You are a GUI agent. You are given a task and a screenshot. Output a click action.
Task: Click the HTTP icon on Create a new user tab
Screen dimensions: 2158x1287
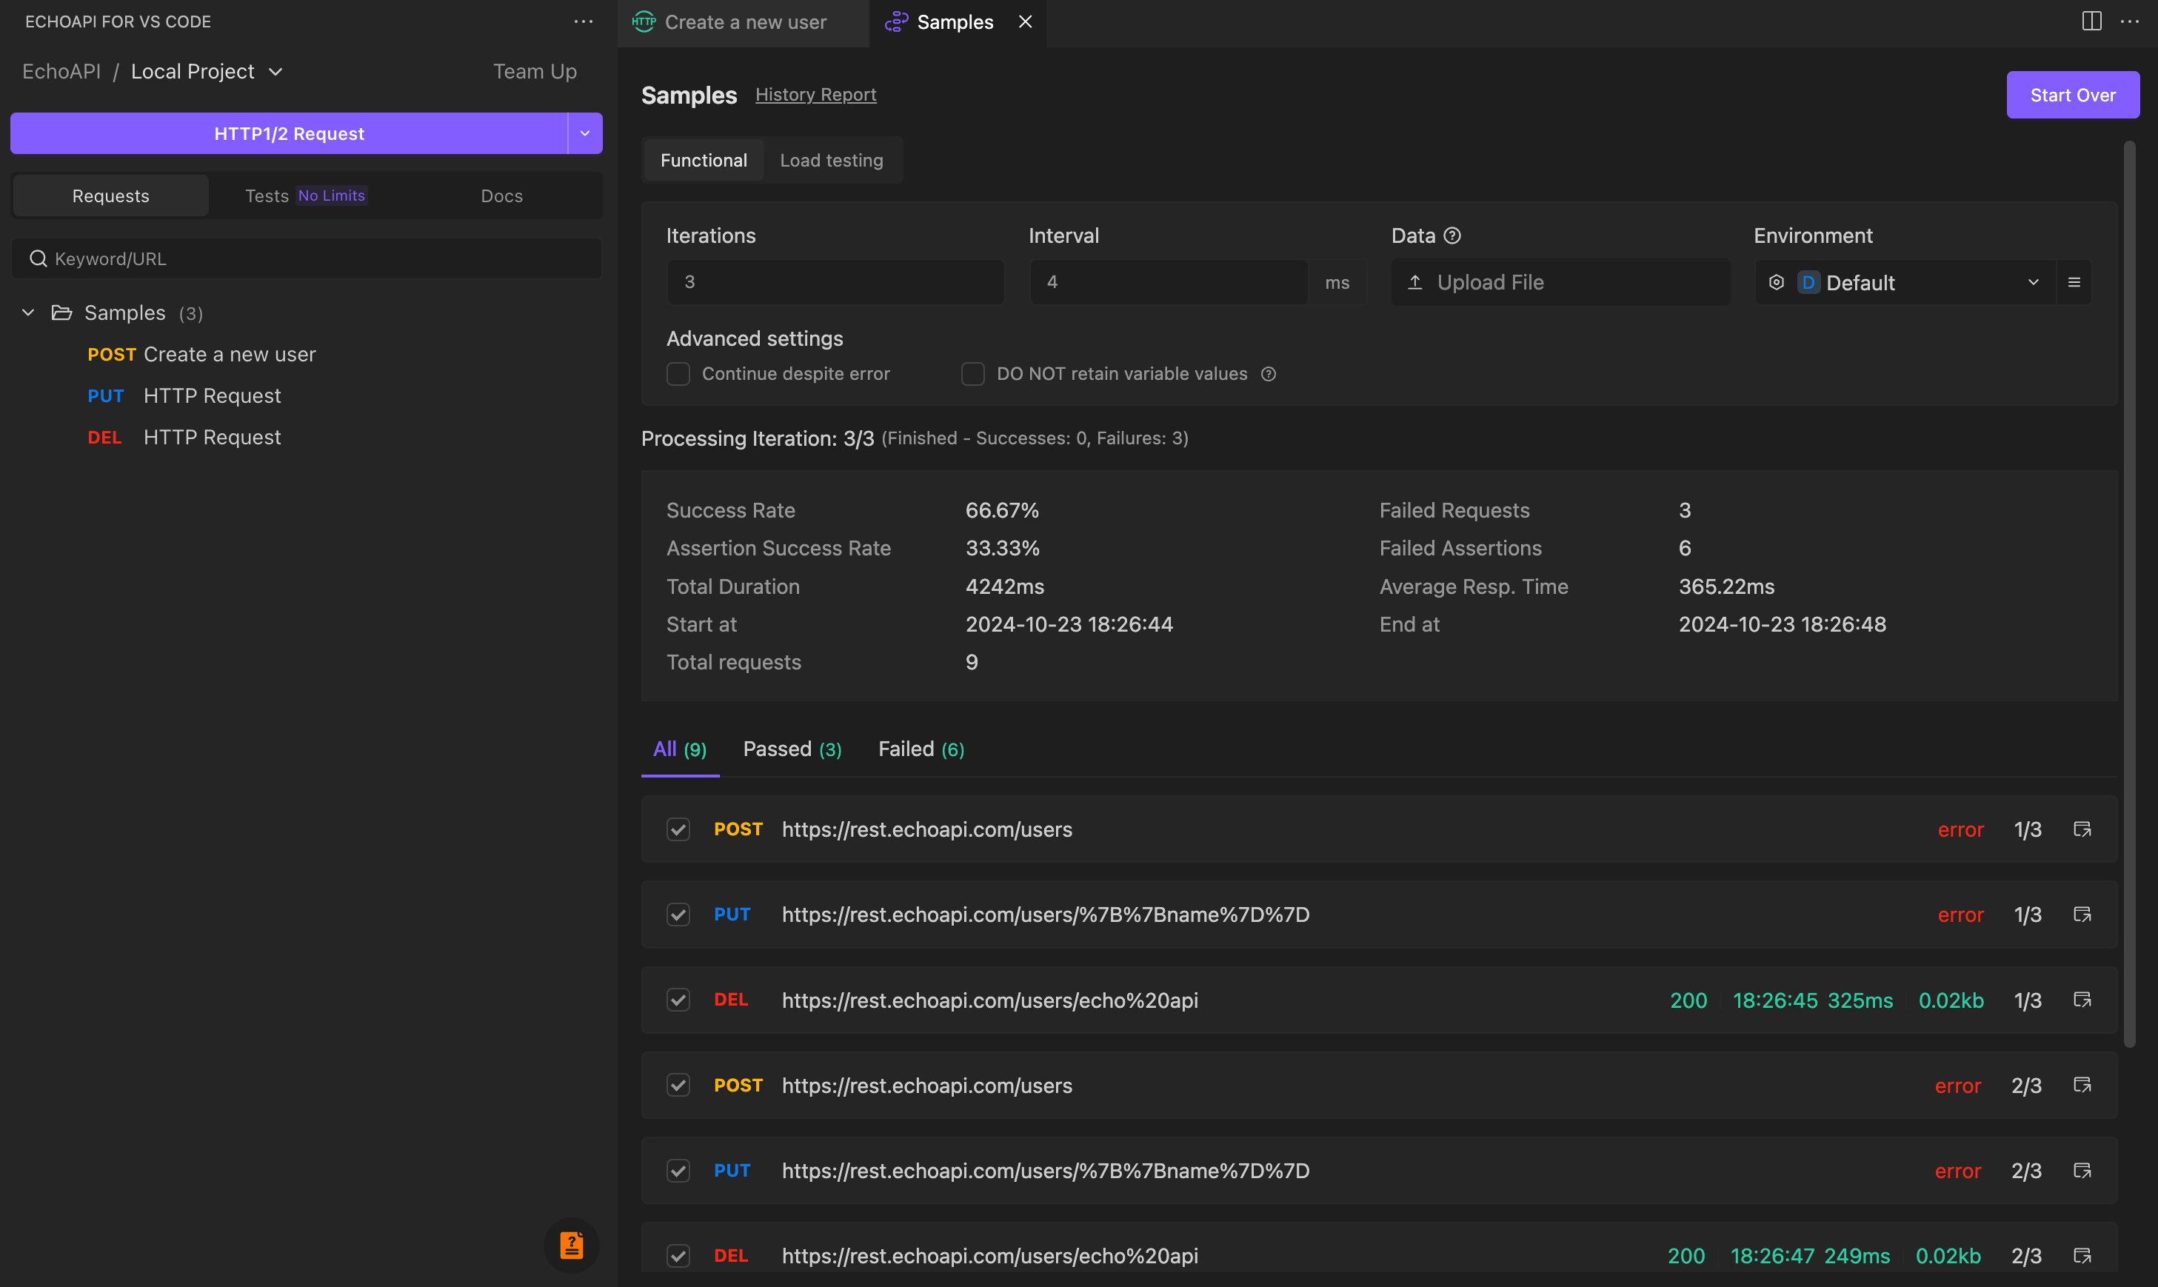pos(644,21)
